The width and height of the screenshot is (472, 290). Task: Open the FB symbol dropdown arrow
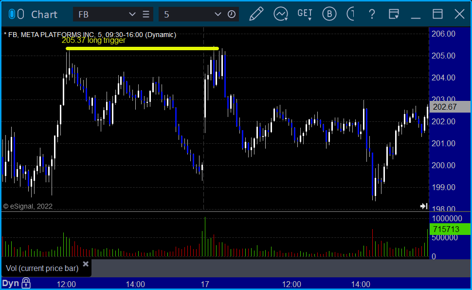pos(132,14)
